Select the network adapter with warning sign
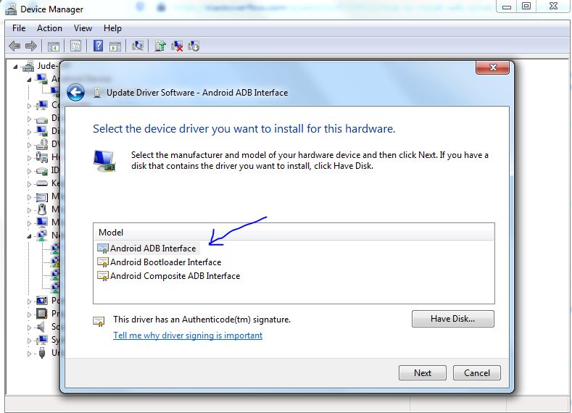Image resolution: width=572 pixels, height=413 pixels. click(x=55, y=262)
